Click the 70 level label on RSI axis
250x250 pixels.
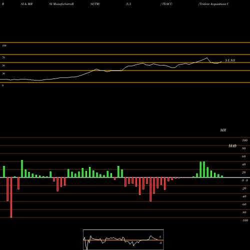coord(3,57)
